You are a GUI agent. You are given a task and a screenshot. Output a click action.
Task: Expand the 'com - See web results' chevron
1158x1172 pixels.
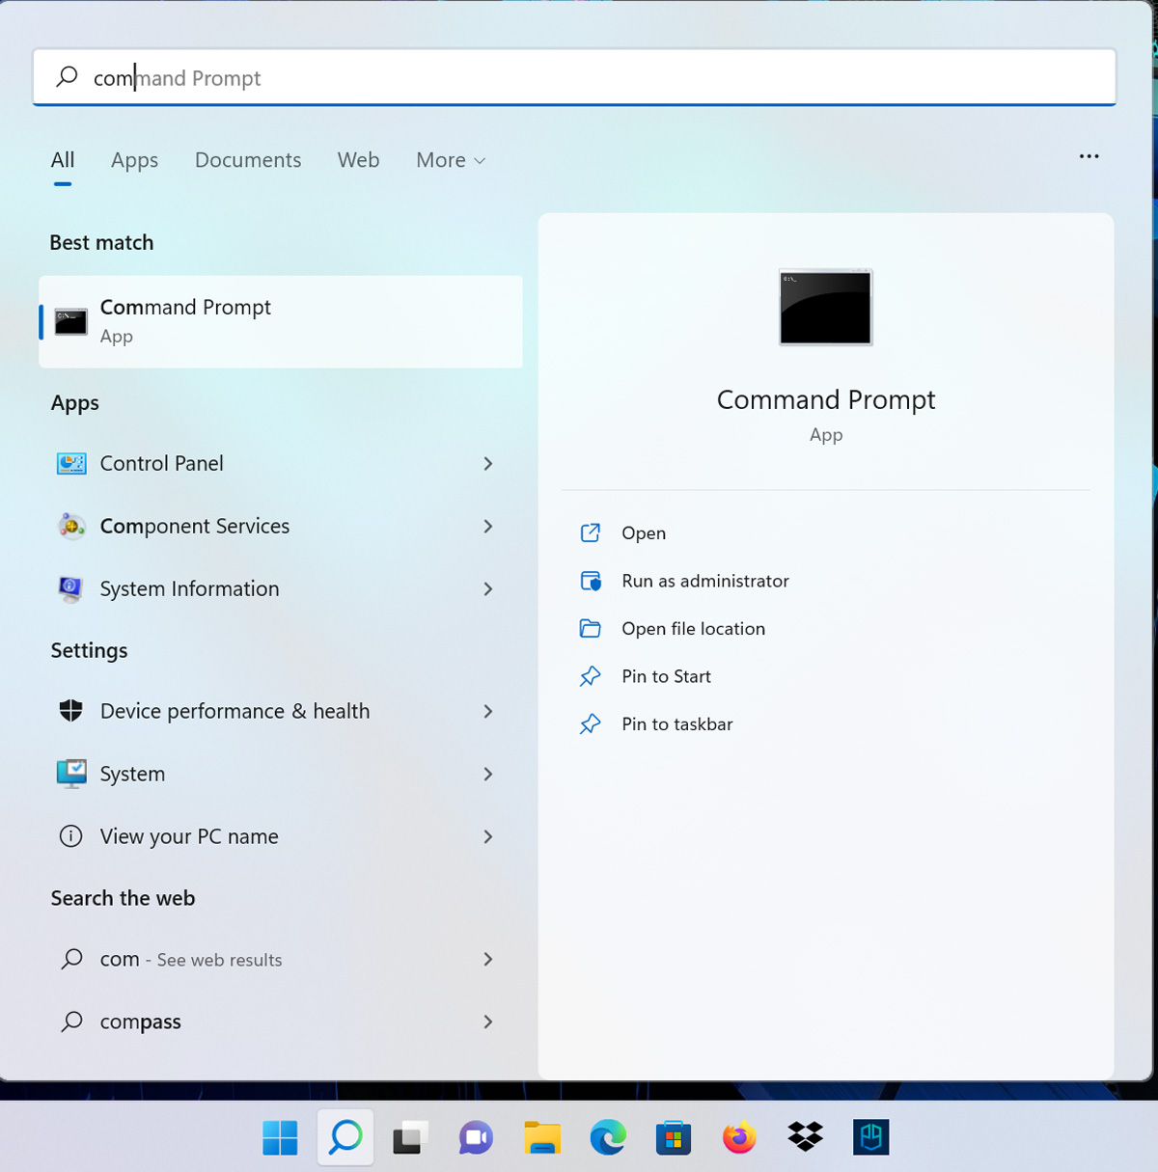488,959
